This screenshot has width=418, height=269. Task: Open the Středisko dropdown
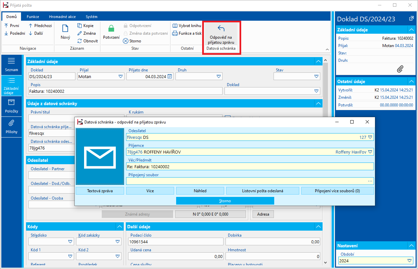(70, 241)
